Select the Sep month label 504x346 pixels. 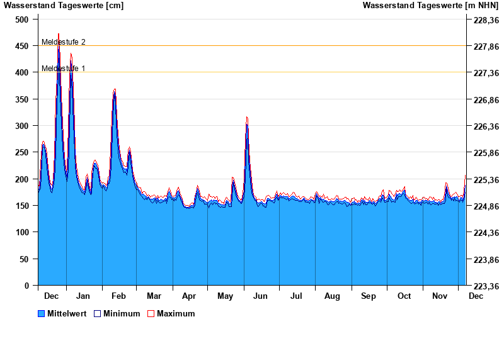pyautogui.click(x=369, y=296)
